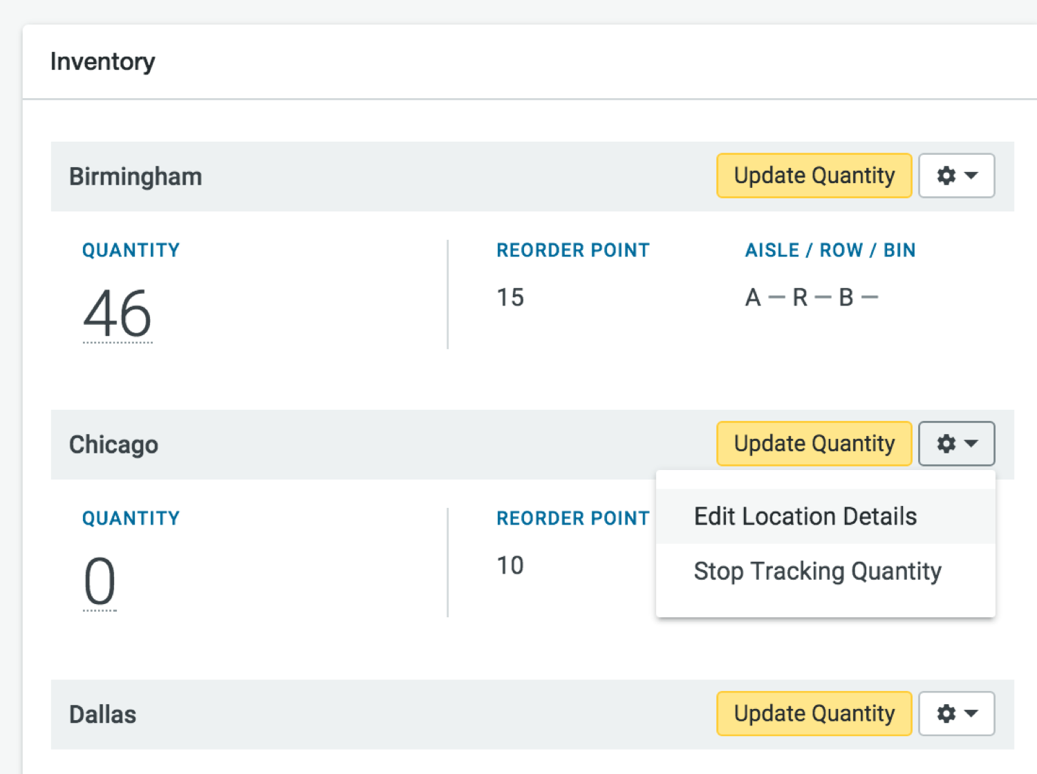Hit Update Quantity for Dallas

814,713
